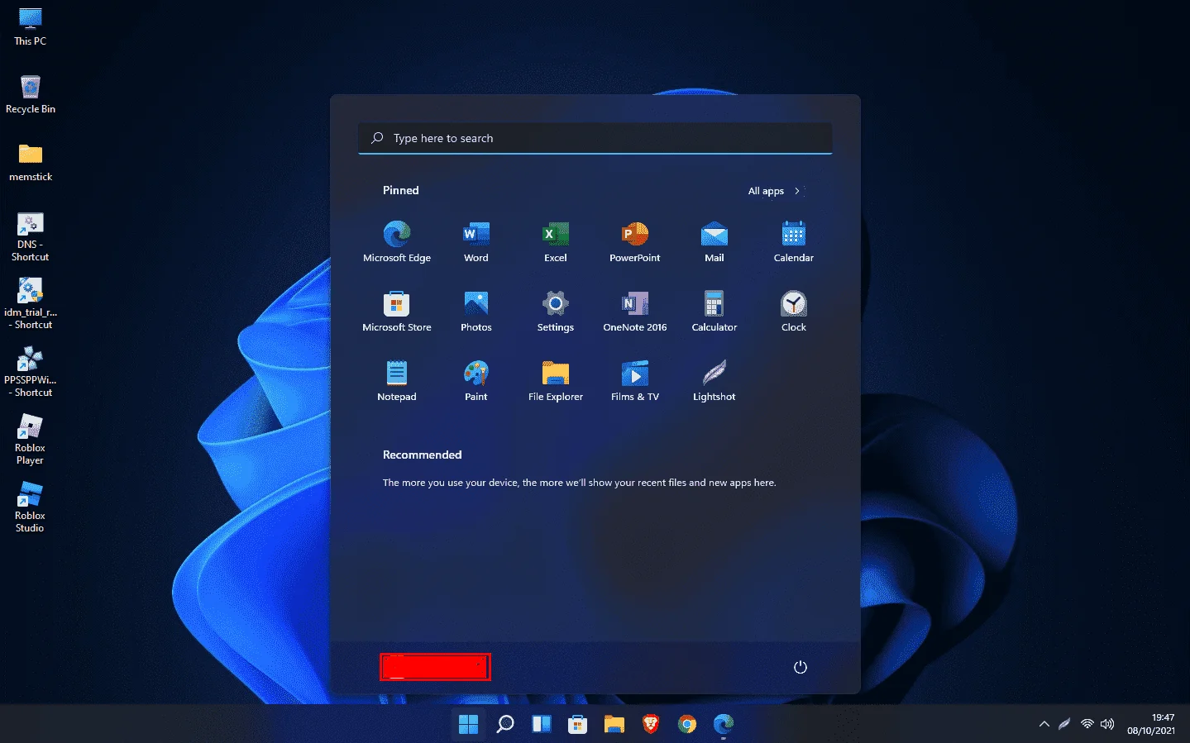This screenshot has height=743, width=1190.
Task: Launch the Photos app
Action: [x=476, y=311]
